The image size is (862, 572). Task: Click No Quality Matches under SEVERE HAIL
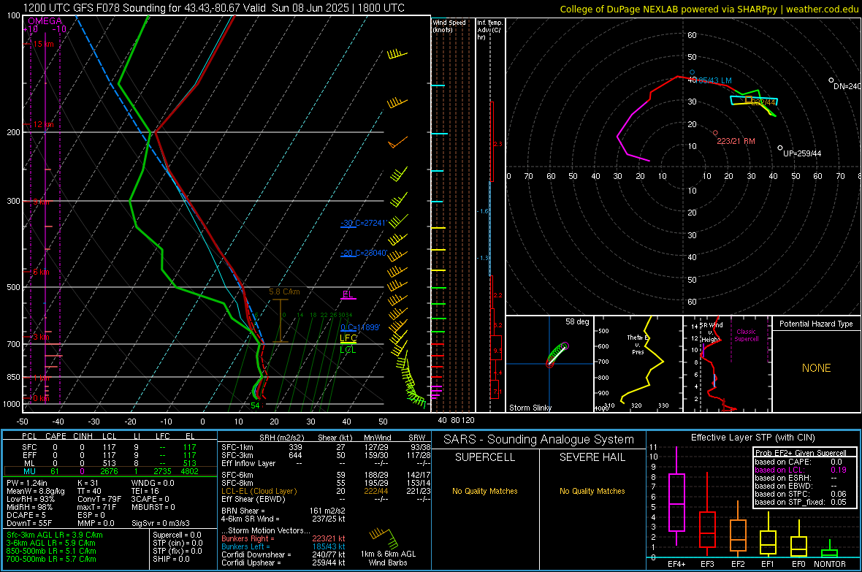(592, 491)
